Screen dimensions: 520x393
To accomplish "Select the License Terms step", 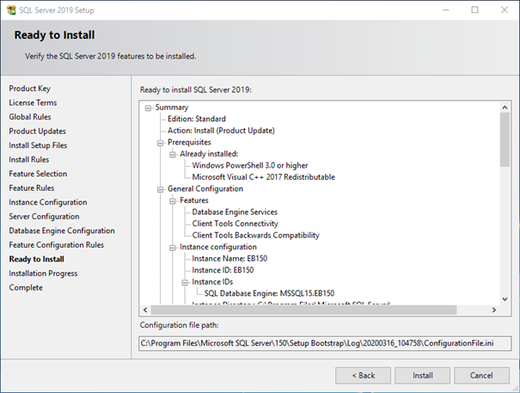I will 33,102.
